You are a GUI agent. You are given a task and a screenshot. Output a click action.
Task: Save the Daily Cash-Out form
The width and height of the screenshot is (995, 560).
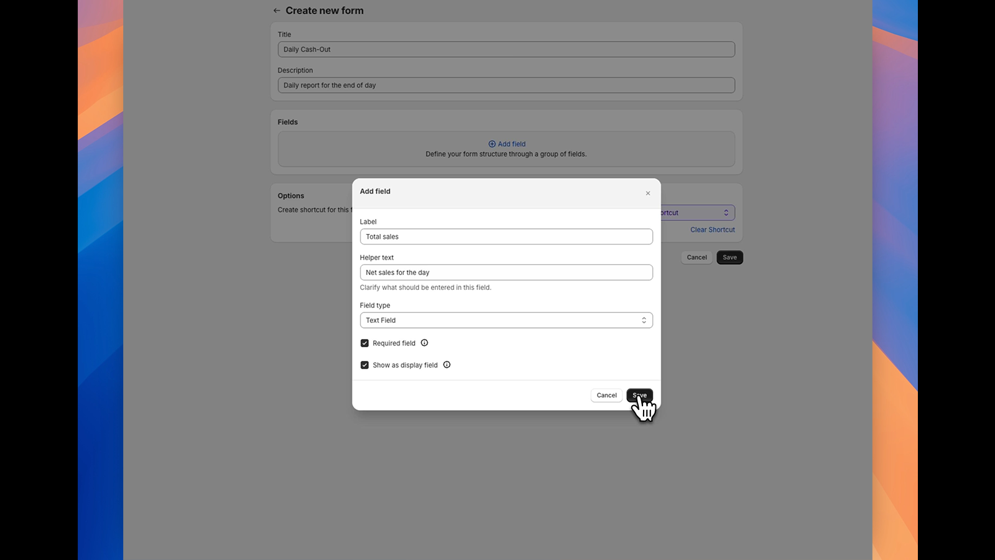(729, 257)
